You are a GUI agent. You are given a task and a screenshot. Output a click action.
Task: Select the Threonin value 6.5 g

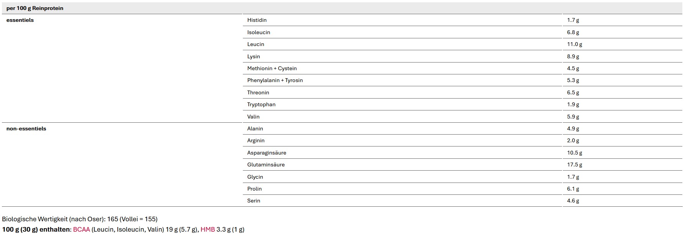[573, 92]
